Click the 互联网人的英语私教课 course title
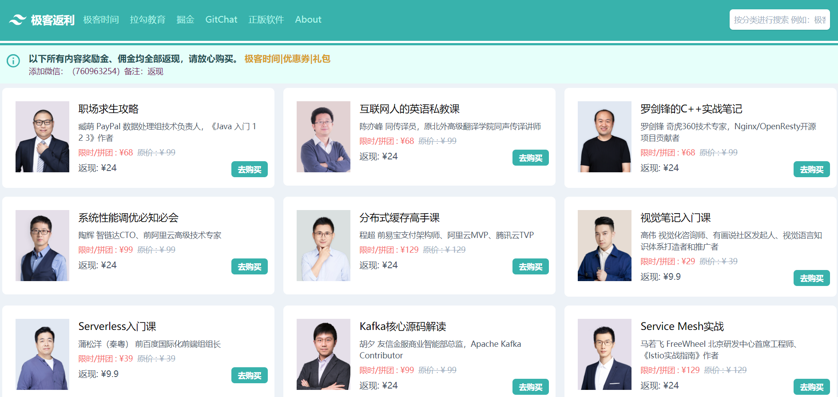 pyautogui.click(x=409, y=109)
